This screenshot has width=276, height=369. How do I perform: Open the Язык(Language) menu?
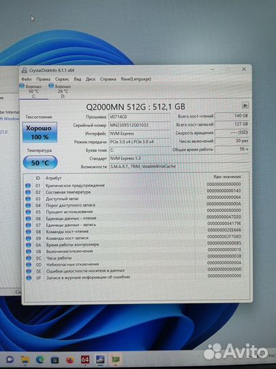pos(136,79)
